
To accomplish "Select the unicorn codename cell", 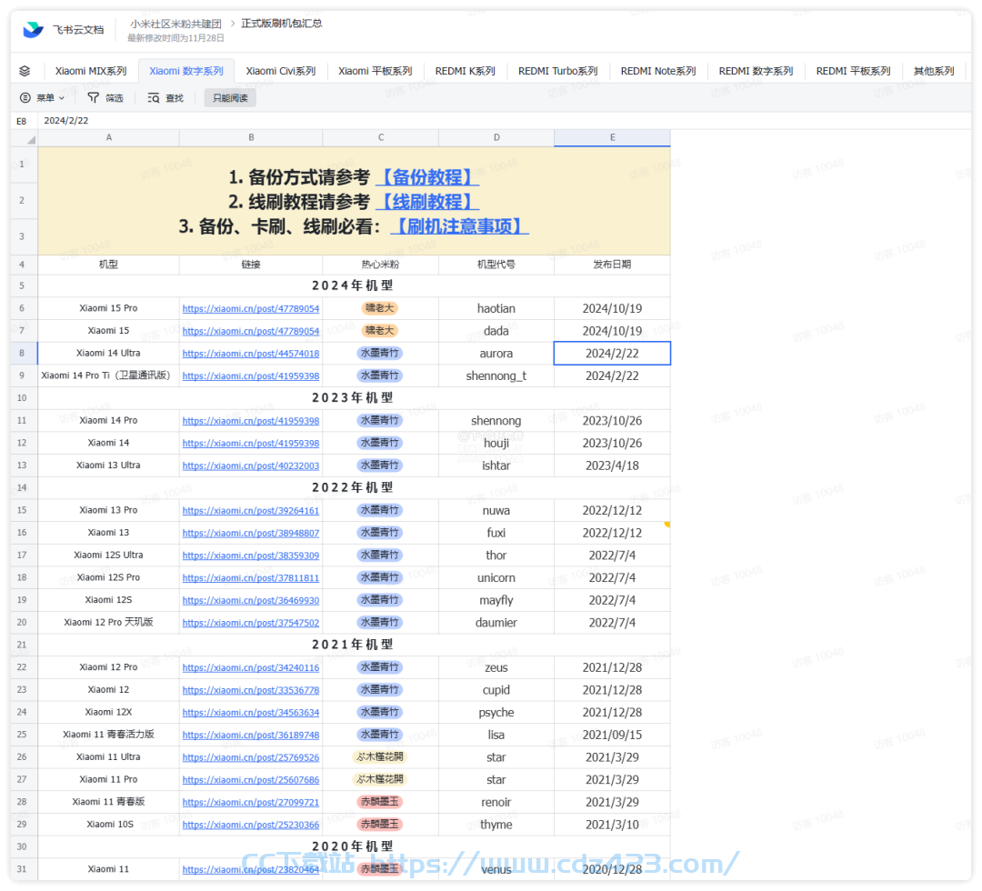I will tap(496, 578).
